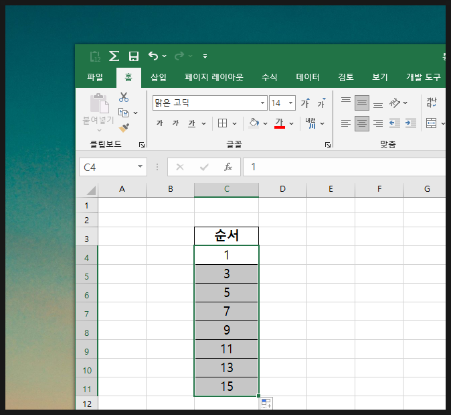Customize the quick access toolbar
Viewport: 451px width, 415px height.
click(205, 56)
